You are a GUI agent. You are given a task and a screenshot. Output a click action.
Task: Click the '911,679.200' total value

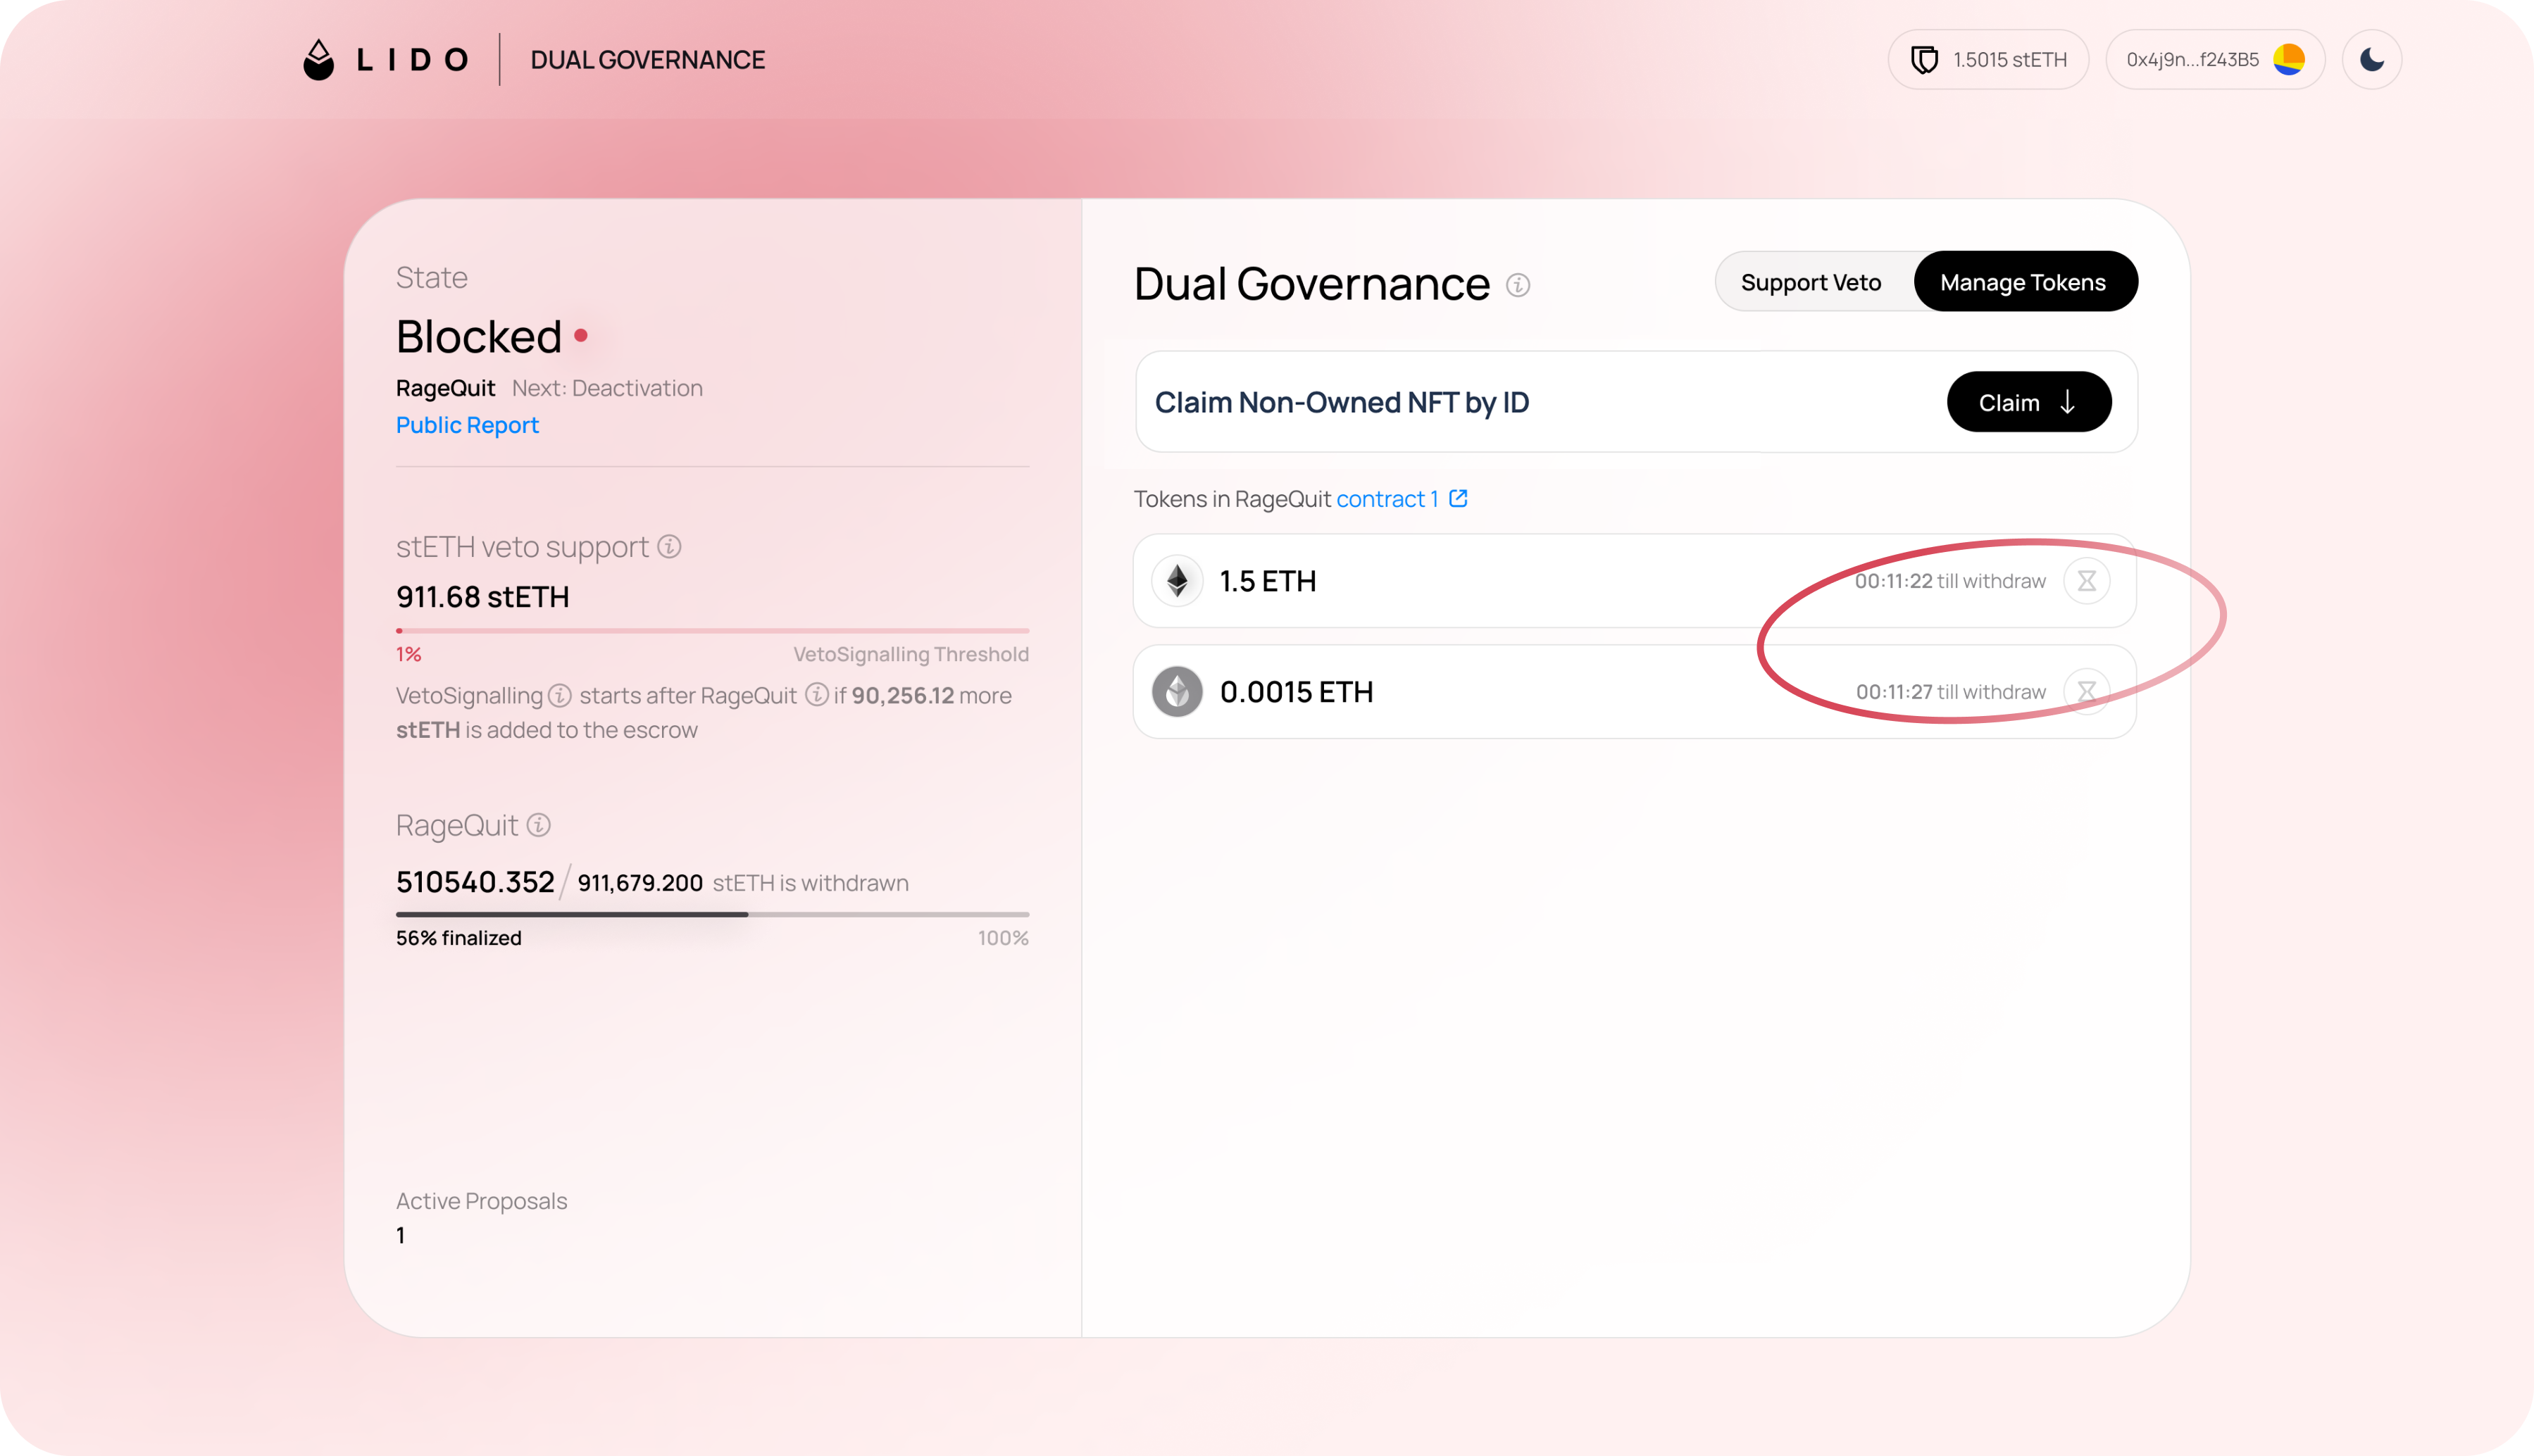640,883
